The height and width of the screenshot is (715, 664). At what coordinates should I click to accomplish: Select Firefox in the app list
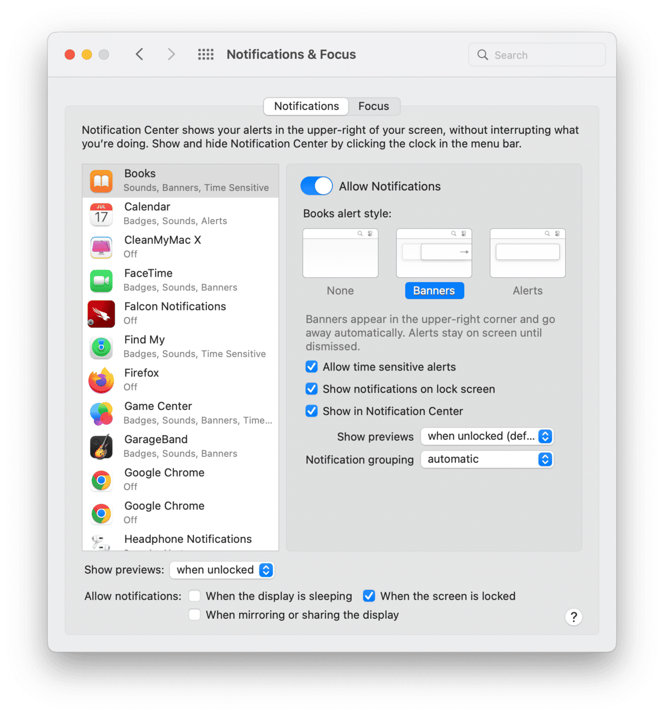pyautogui.click(x=180, y=380)
